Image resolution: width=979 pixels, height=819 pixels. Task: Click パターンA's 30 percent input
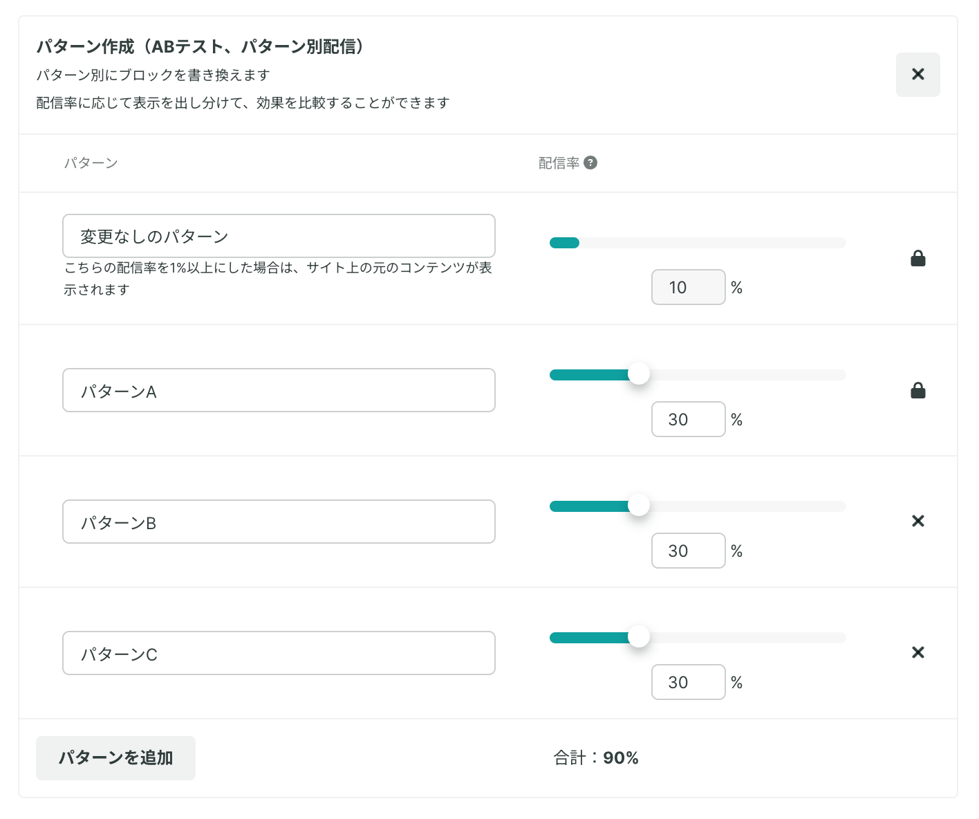pos(688,419)
